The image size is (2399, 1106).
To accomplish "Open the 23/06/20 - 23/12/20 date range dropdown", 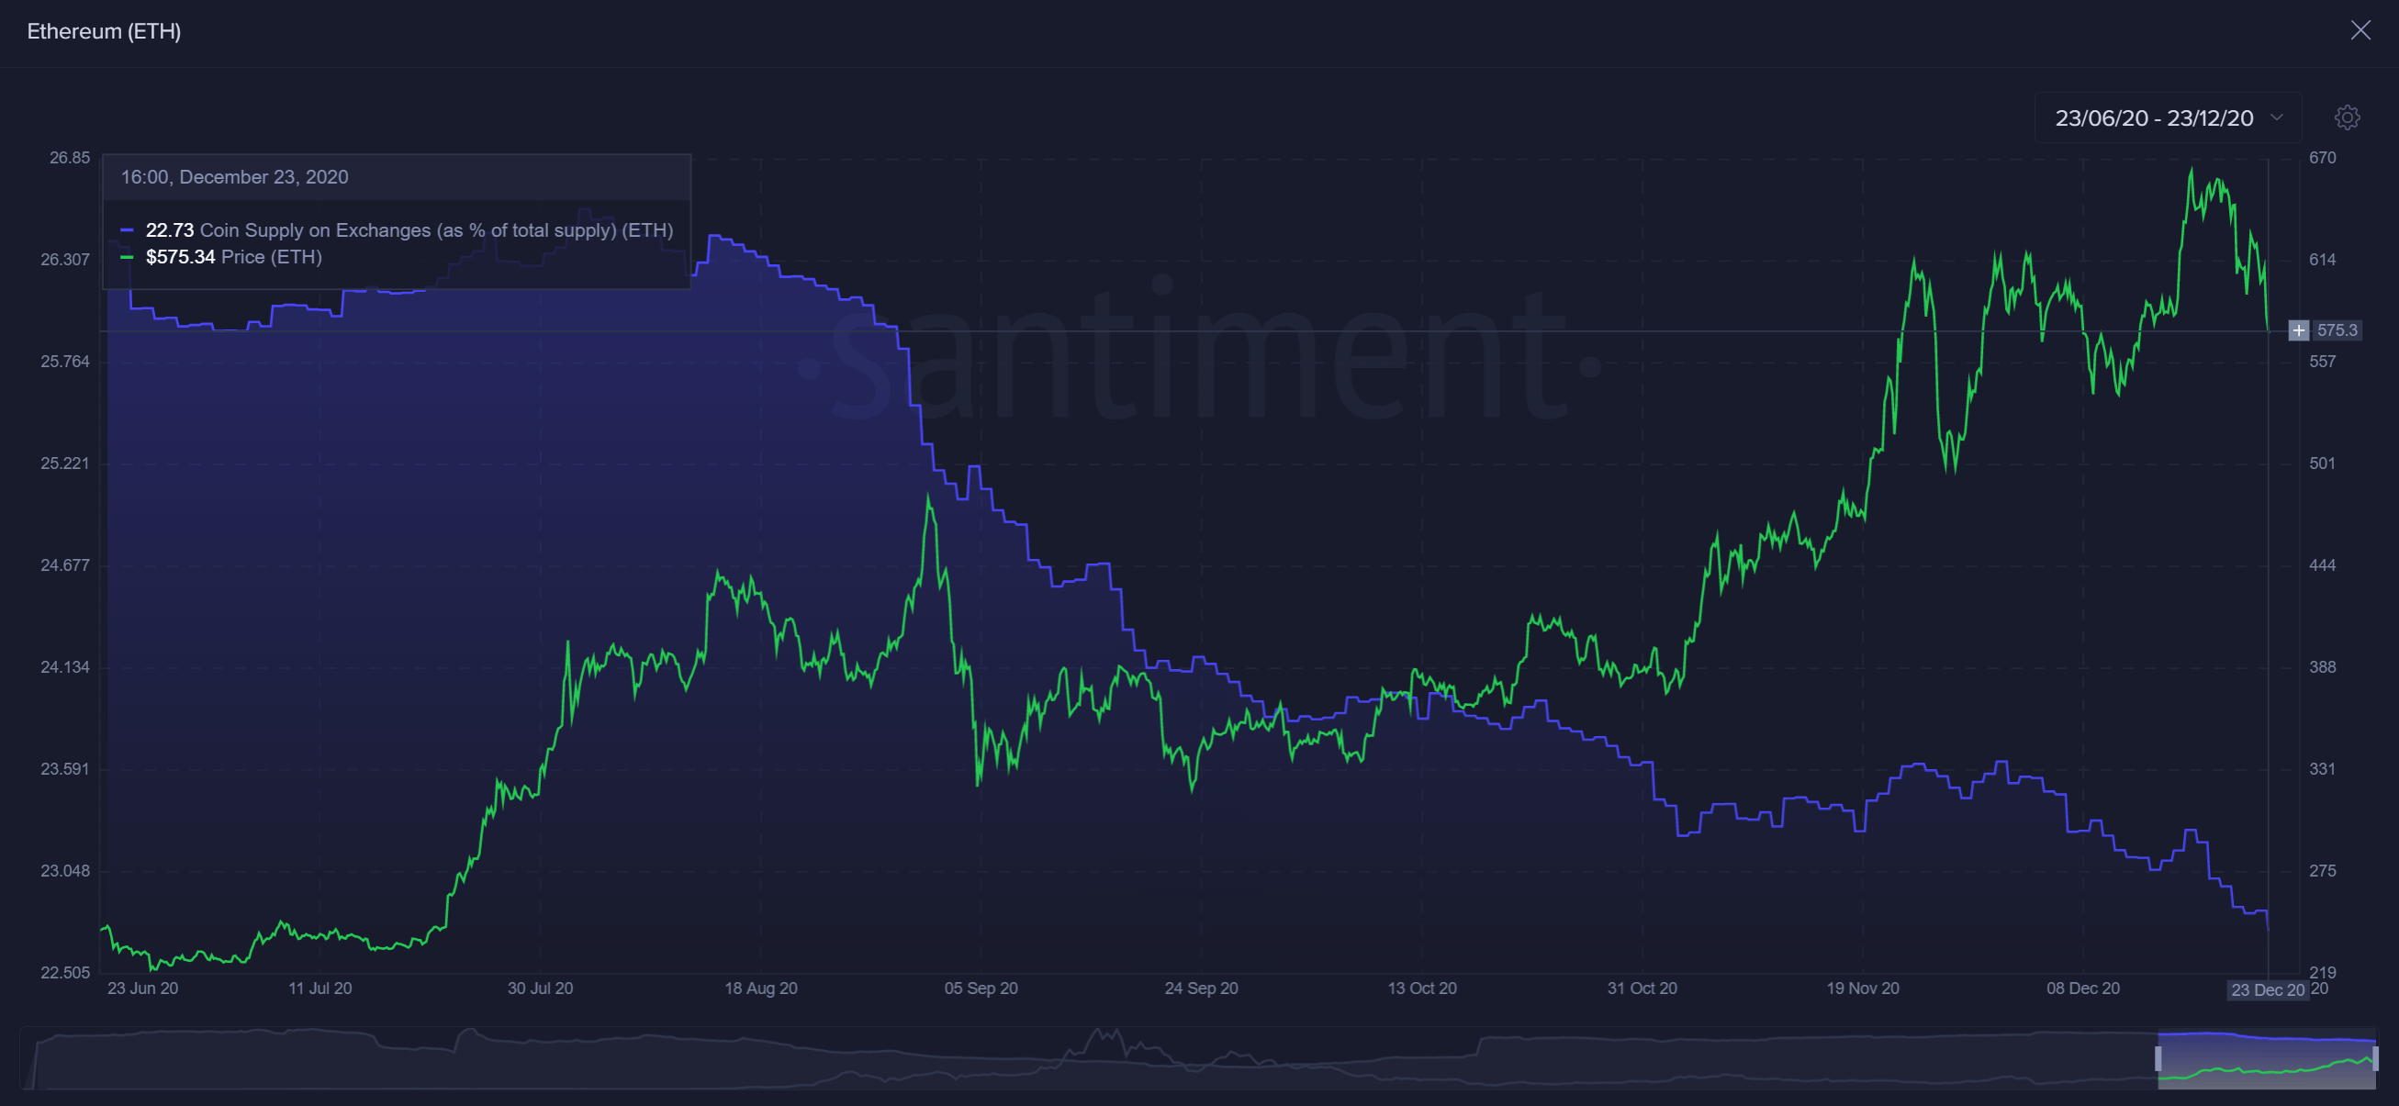I will tap(2167, 118).
